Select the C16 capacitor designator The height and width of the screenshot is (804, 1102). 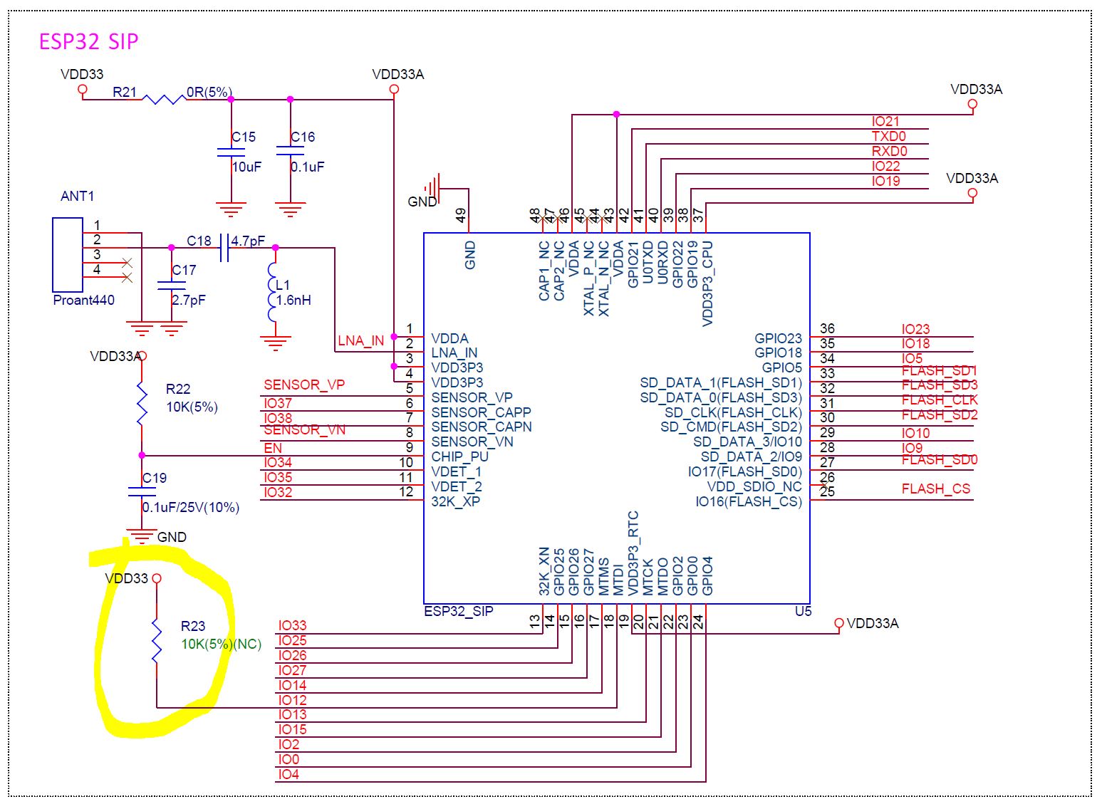click(x=303, y=137)
